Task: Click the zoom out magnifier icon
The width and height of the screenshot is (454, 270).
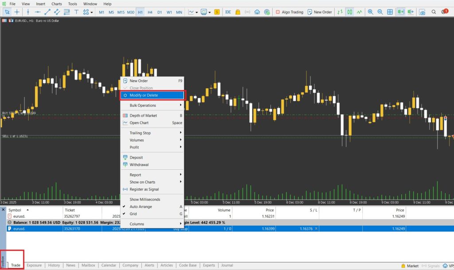Action: (380, 12)
